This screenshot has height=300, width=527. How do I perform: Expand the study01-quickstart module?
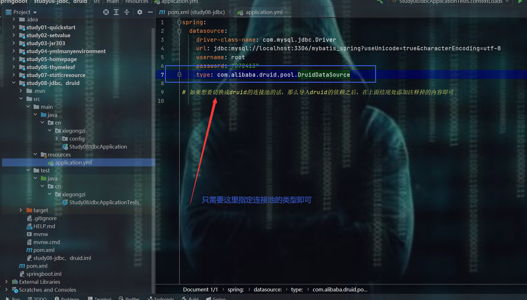point(14,27)
